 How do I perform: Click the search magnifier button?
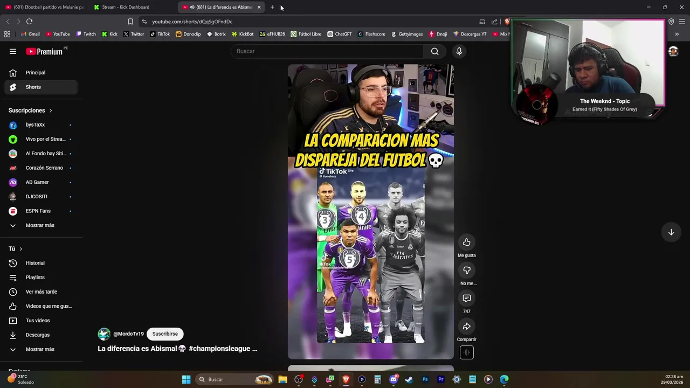(435, 51)
